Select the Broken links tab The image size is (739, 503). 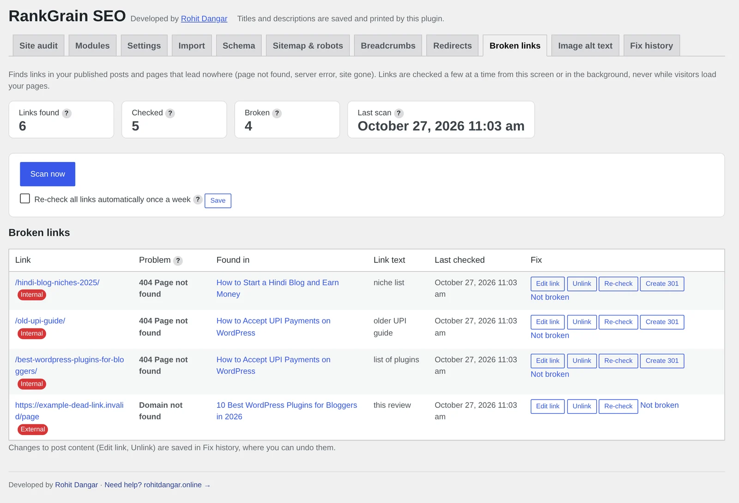(515, 46)
